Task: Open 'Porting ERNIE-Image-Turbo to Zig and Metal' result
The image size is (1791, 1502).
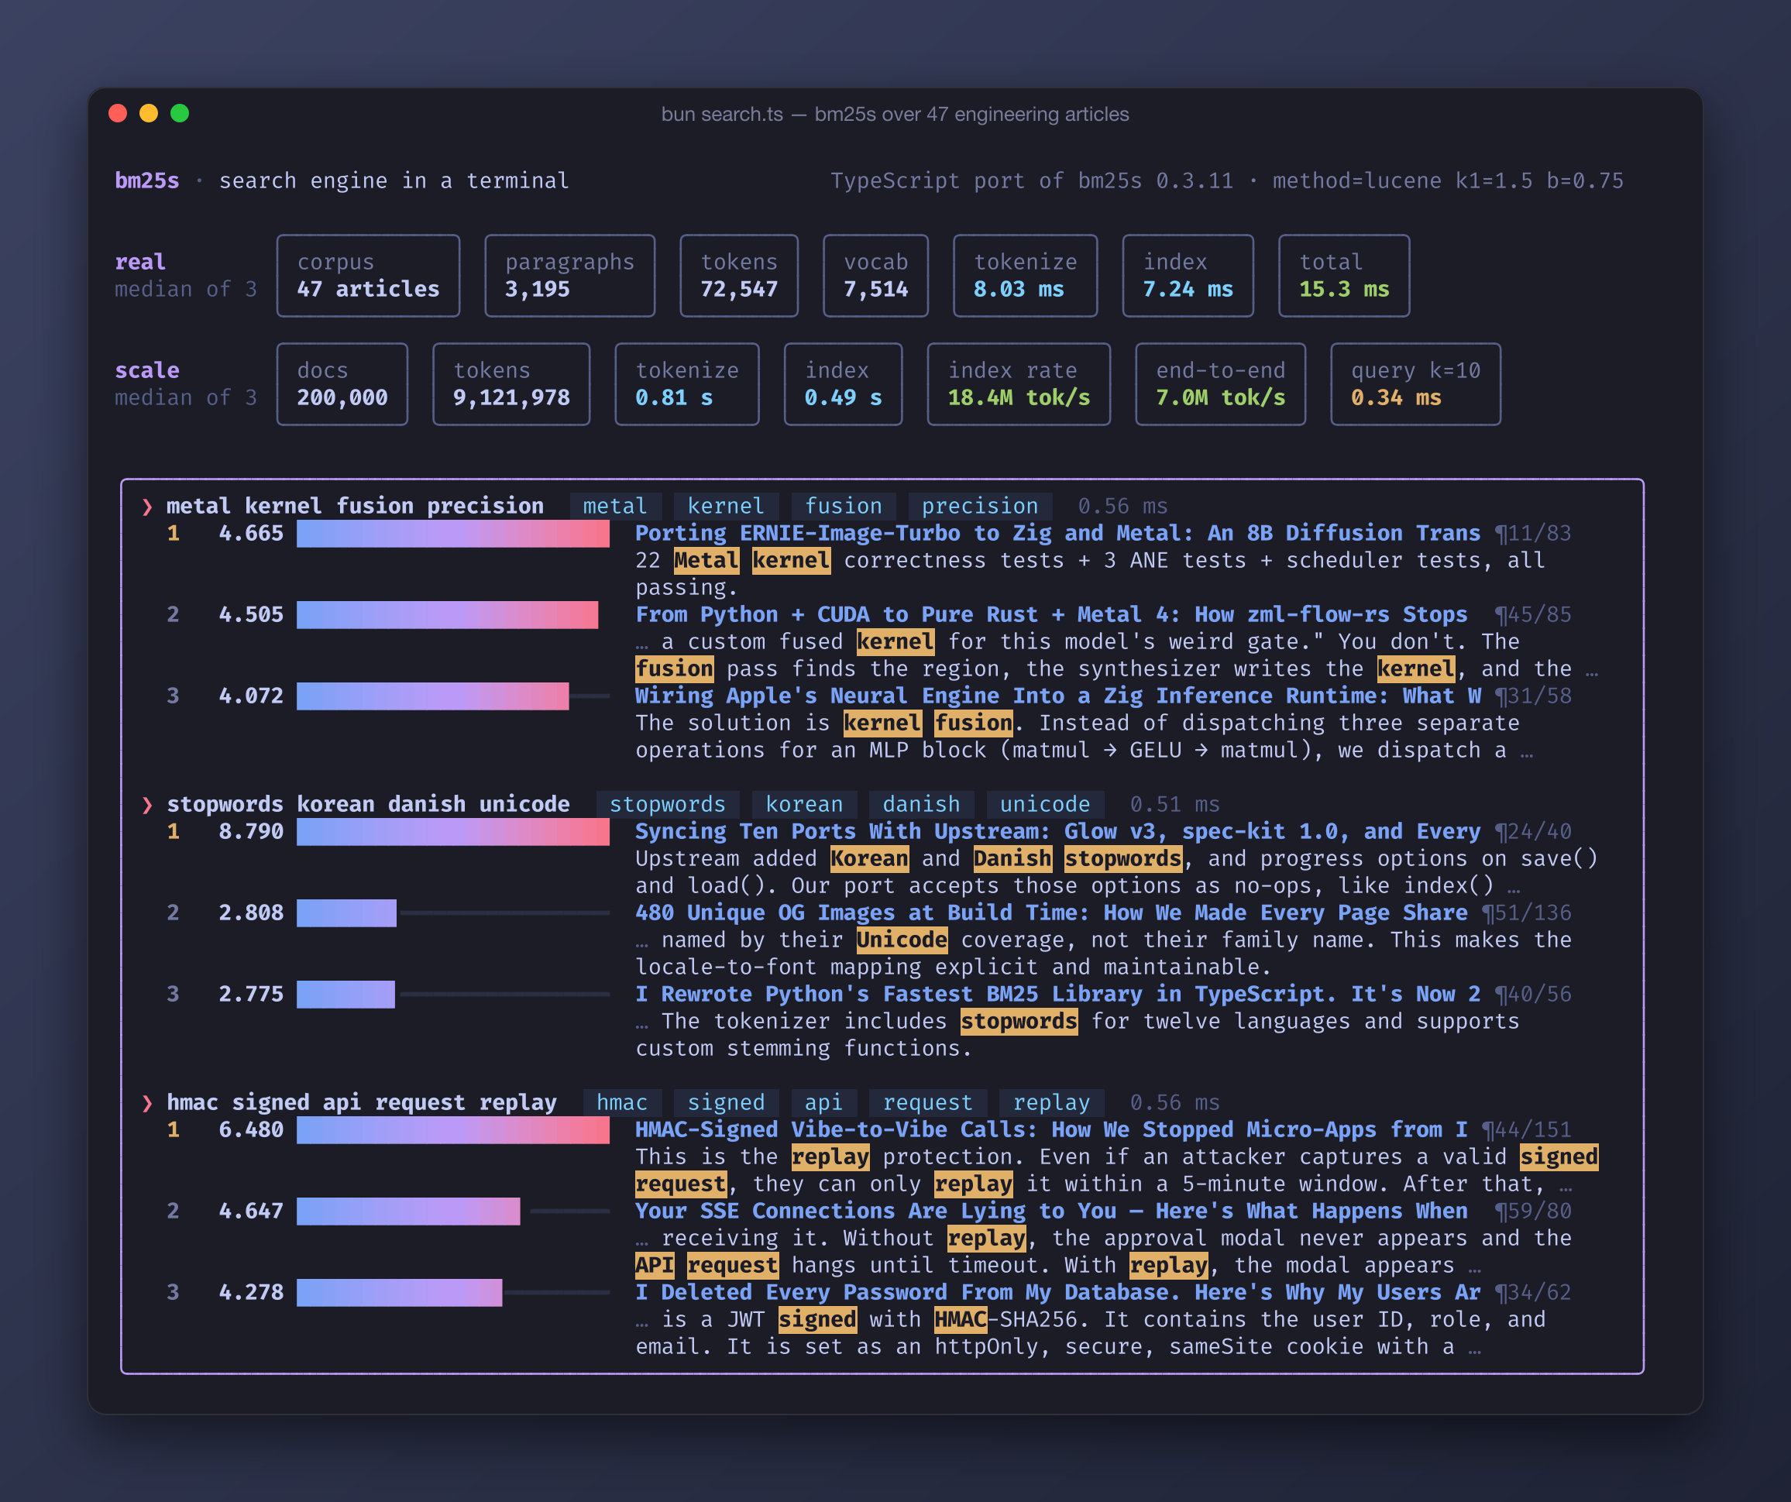Action: pyautogui.click(x=1057, y=533)
